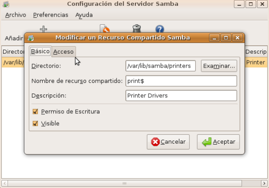This screenshot has width=269, height=188.
Task: Select the Básico tab
Action: click(40, 51)
